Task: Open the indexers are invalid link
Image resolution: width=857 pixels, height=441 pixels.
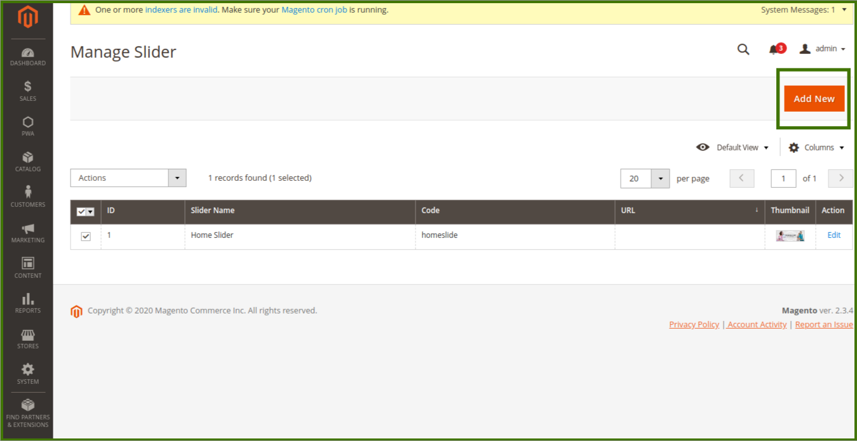Action: coord(181,10)
